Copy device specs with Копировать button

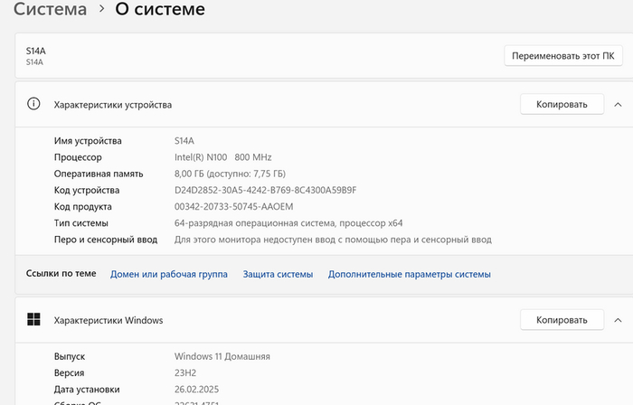pos(562,104)
